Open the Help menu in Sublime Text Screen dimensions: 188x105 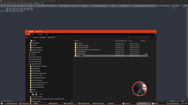pos(42,3)
